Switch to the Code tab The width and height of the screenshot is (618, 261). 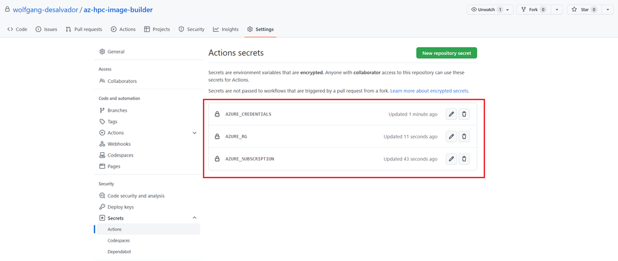[17, 29]
